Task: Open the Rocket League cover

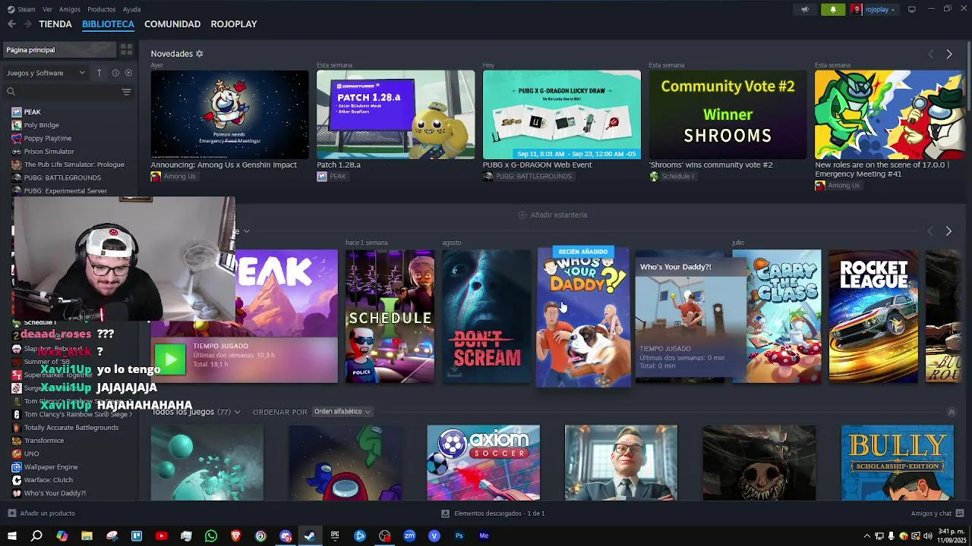Action: point(873,316)
